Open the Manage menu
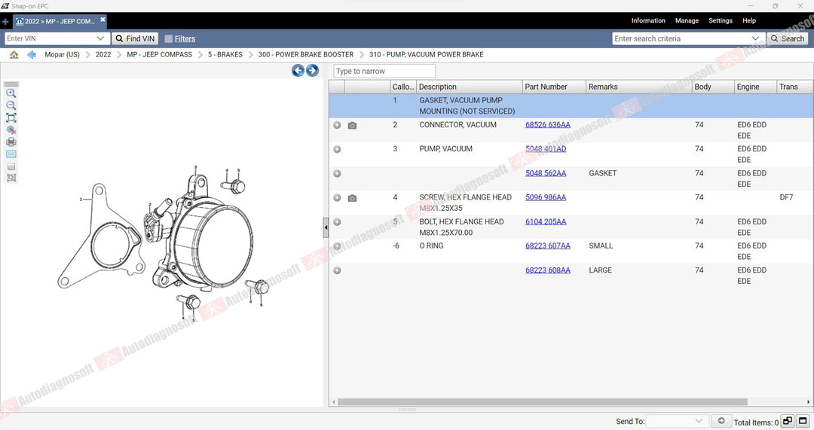 [x=687, y=21]
